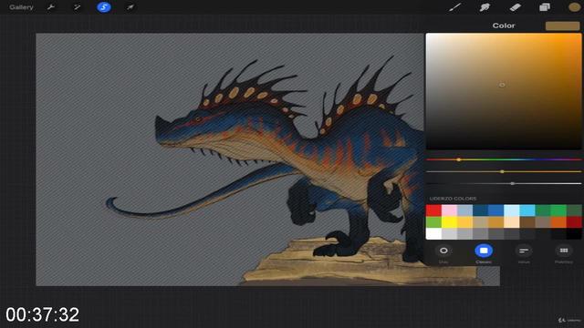584x328 pixels.
Task: Choose the dark navy blue swatch
Action: 481,210
